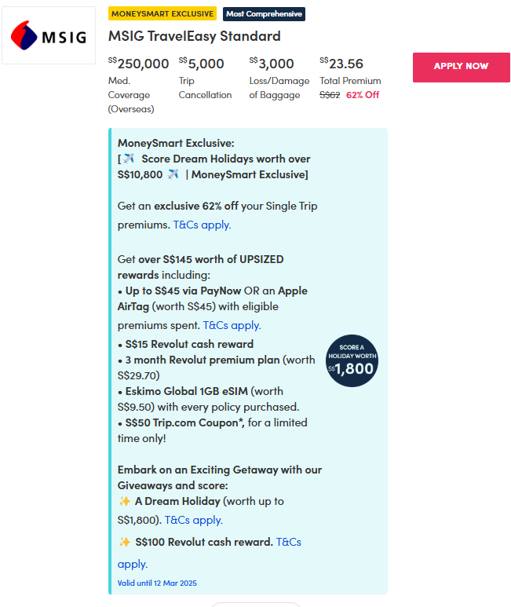Open T&Cs link for S$100 Revolut cash reward
This screenshot has width=511, height=607.
[x=288, y=542]
